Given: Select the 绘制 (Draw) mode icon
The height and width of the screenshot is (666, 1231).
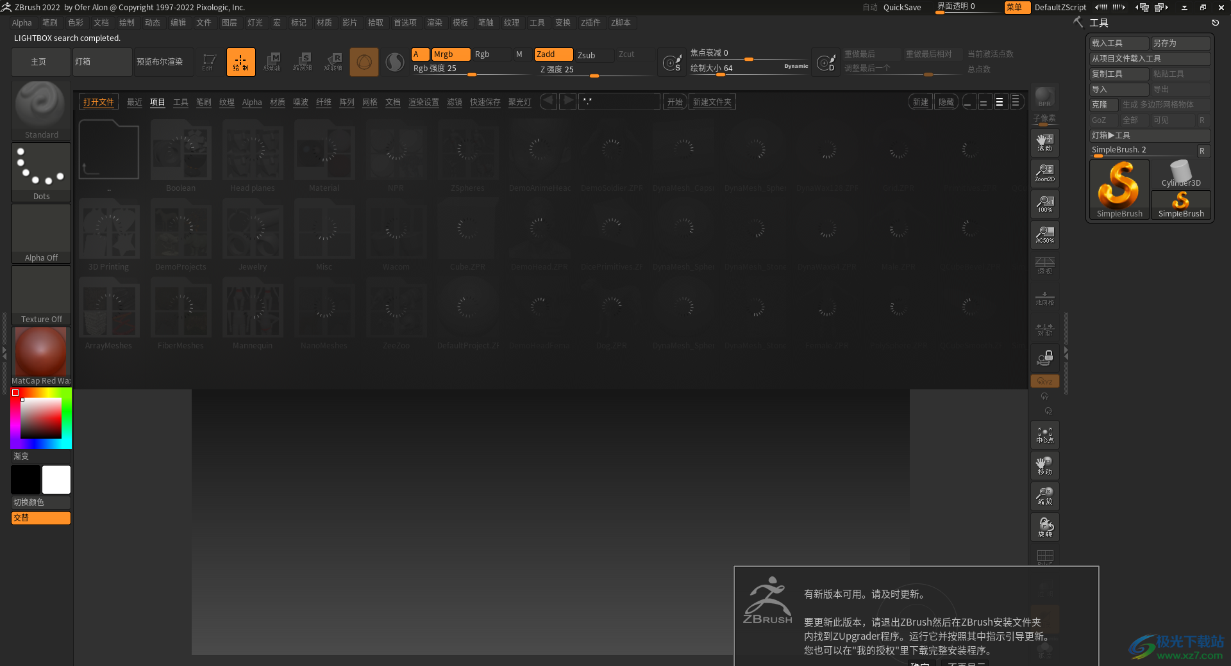Looking at the screenshot, I should click(x=240, y=62).
